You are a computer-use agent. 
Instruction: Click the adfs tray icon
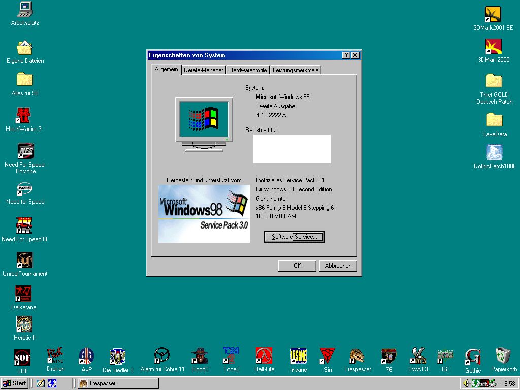[484, 383]
